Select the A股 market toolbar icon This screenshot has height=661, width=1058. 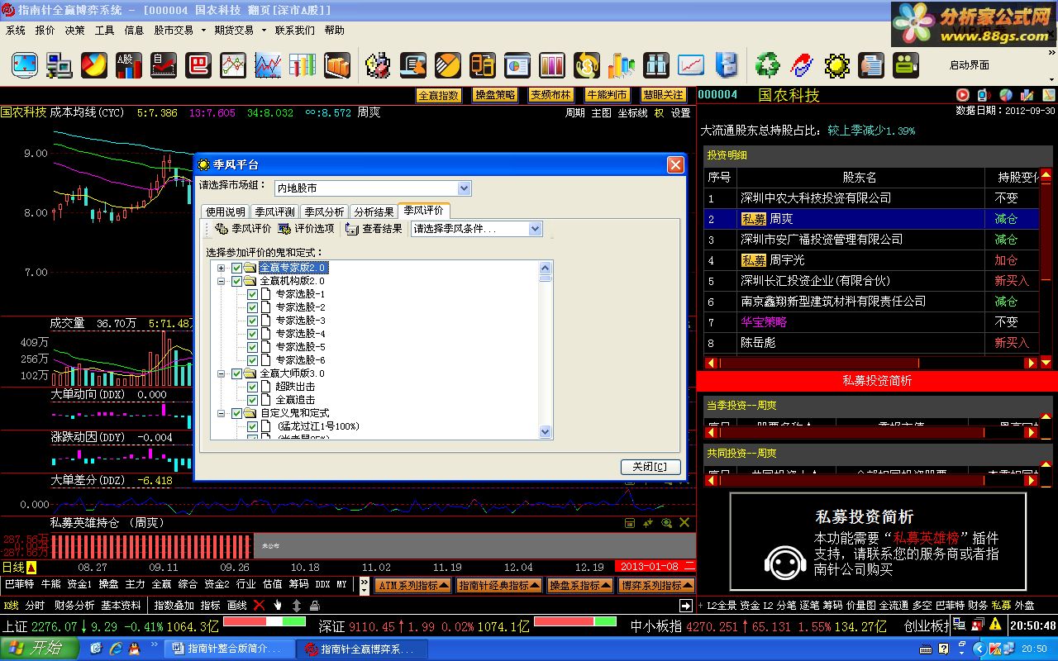click(x=128, y=64)
